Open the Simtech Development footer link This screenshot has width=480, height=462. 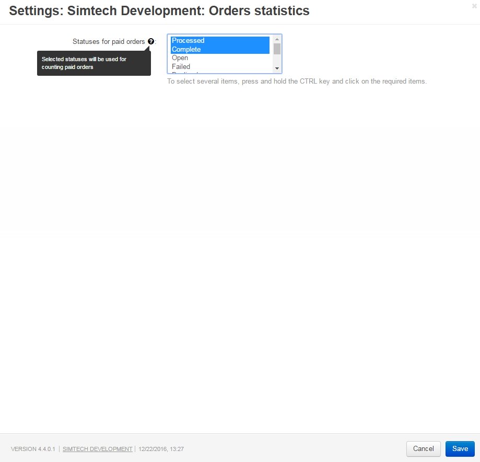pyautogui.click(x=97, y=449)
